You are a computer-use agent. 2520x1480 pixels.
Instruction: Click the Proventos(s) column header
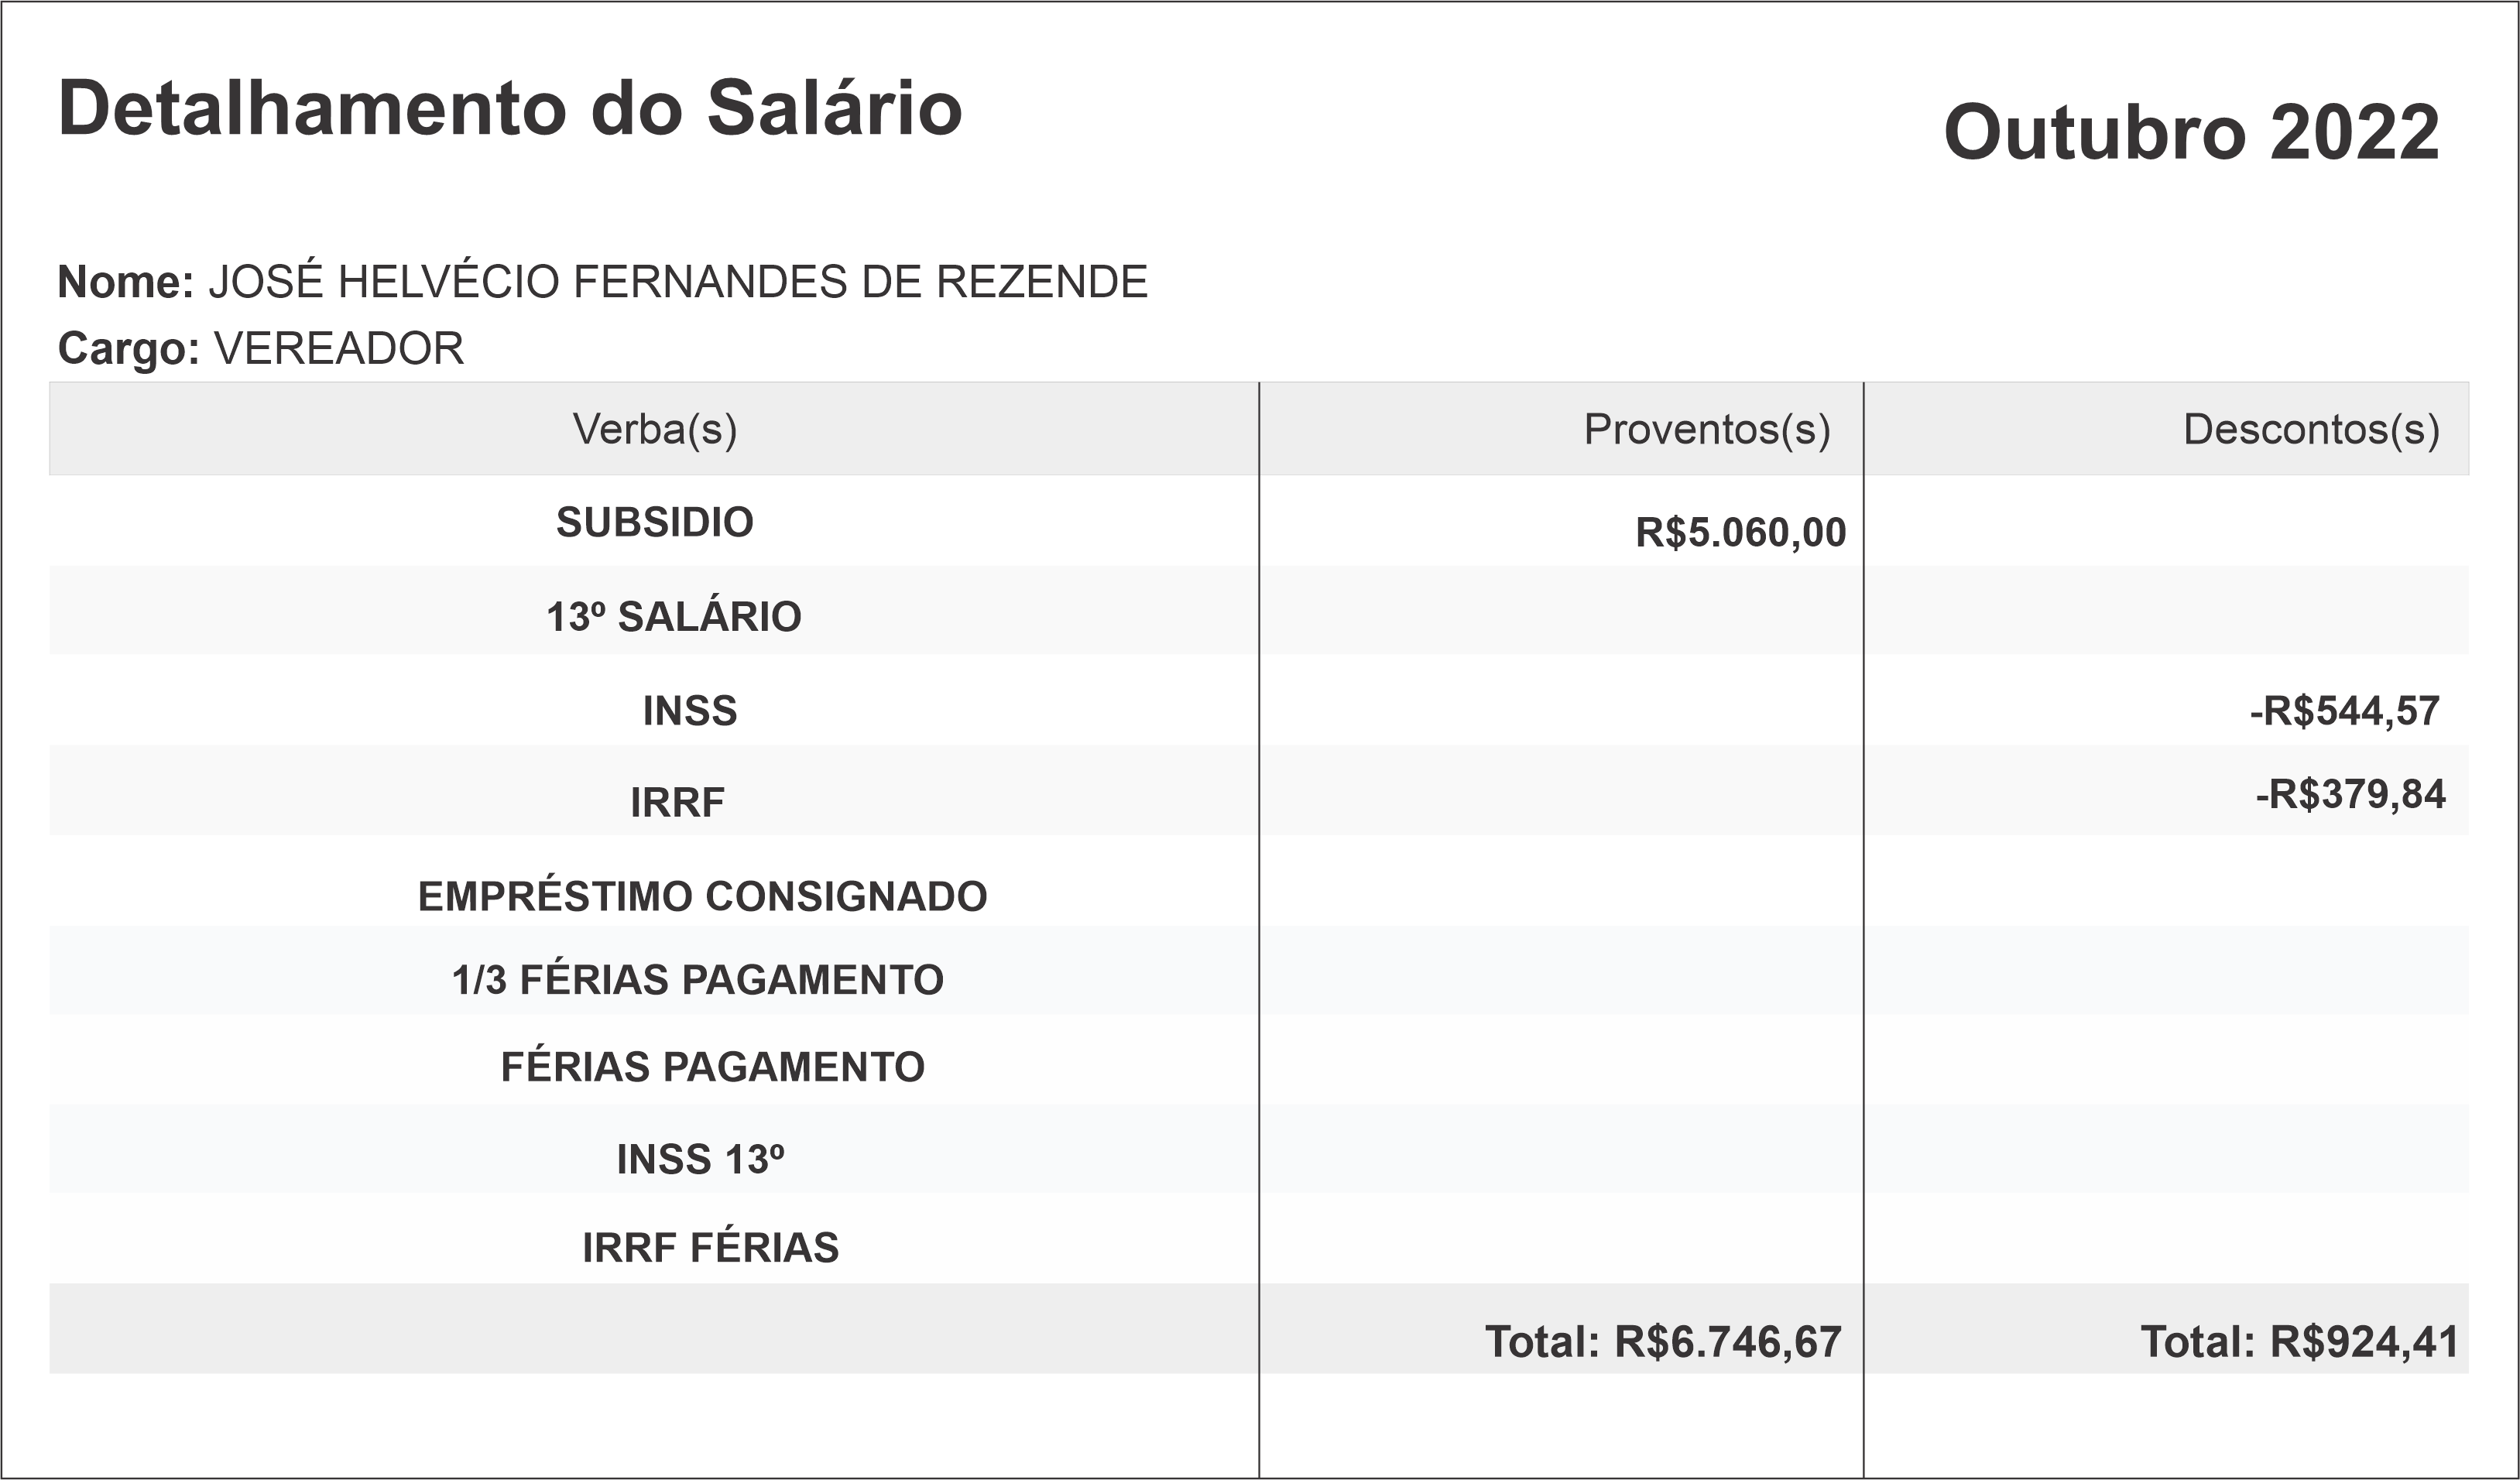click(1707, 429)
